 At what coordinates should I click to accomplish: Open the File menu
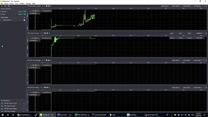(2, 4)
